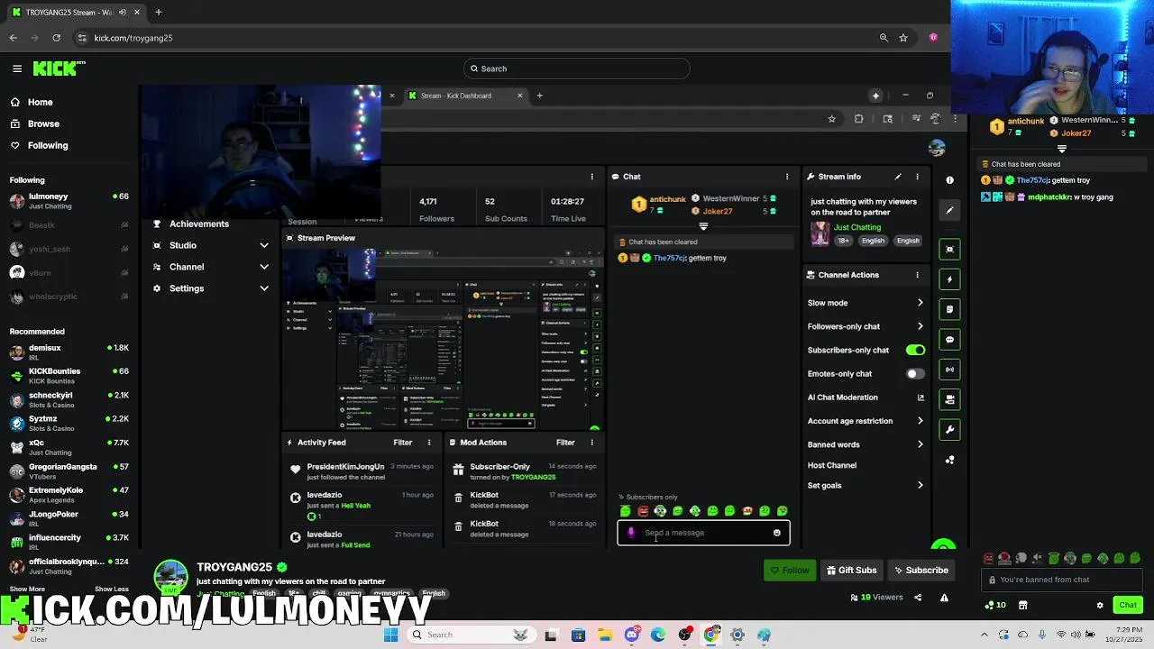The height and width of the screenshot is (649, 1154).
Task: Click dashboard Send a message field
Action: (x=703, y=533)
